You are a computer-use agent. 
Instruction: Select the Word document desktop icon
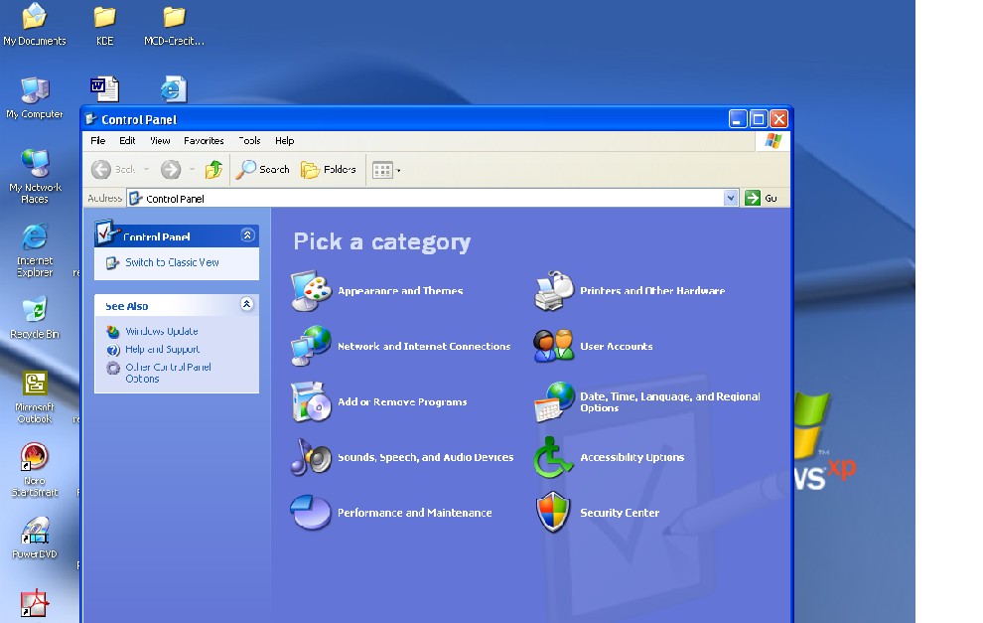[104, 89]
